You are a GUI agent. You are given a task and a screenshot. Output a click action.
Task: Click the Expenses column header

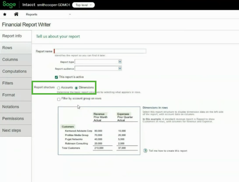pos(123,114)
